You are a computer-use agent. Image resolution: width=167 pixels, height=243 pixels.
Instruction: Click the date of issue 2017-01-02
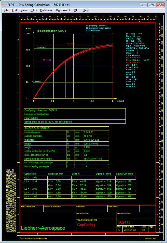[130, 230]
